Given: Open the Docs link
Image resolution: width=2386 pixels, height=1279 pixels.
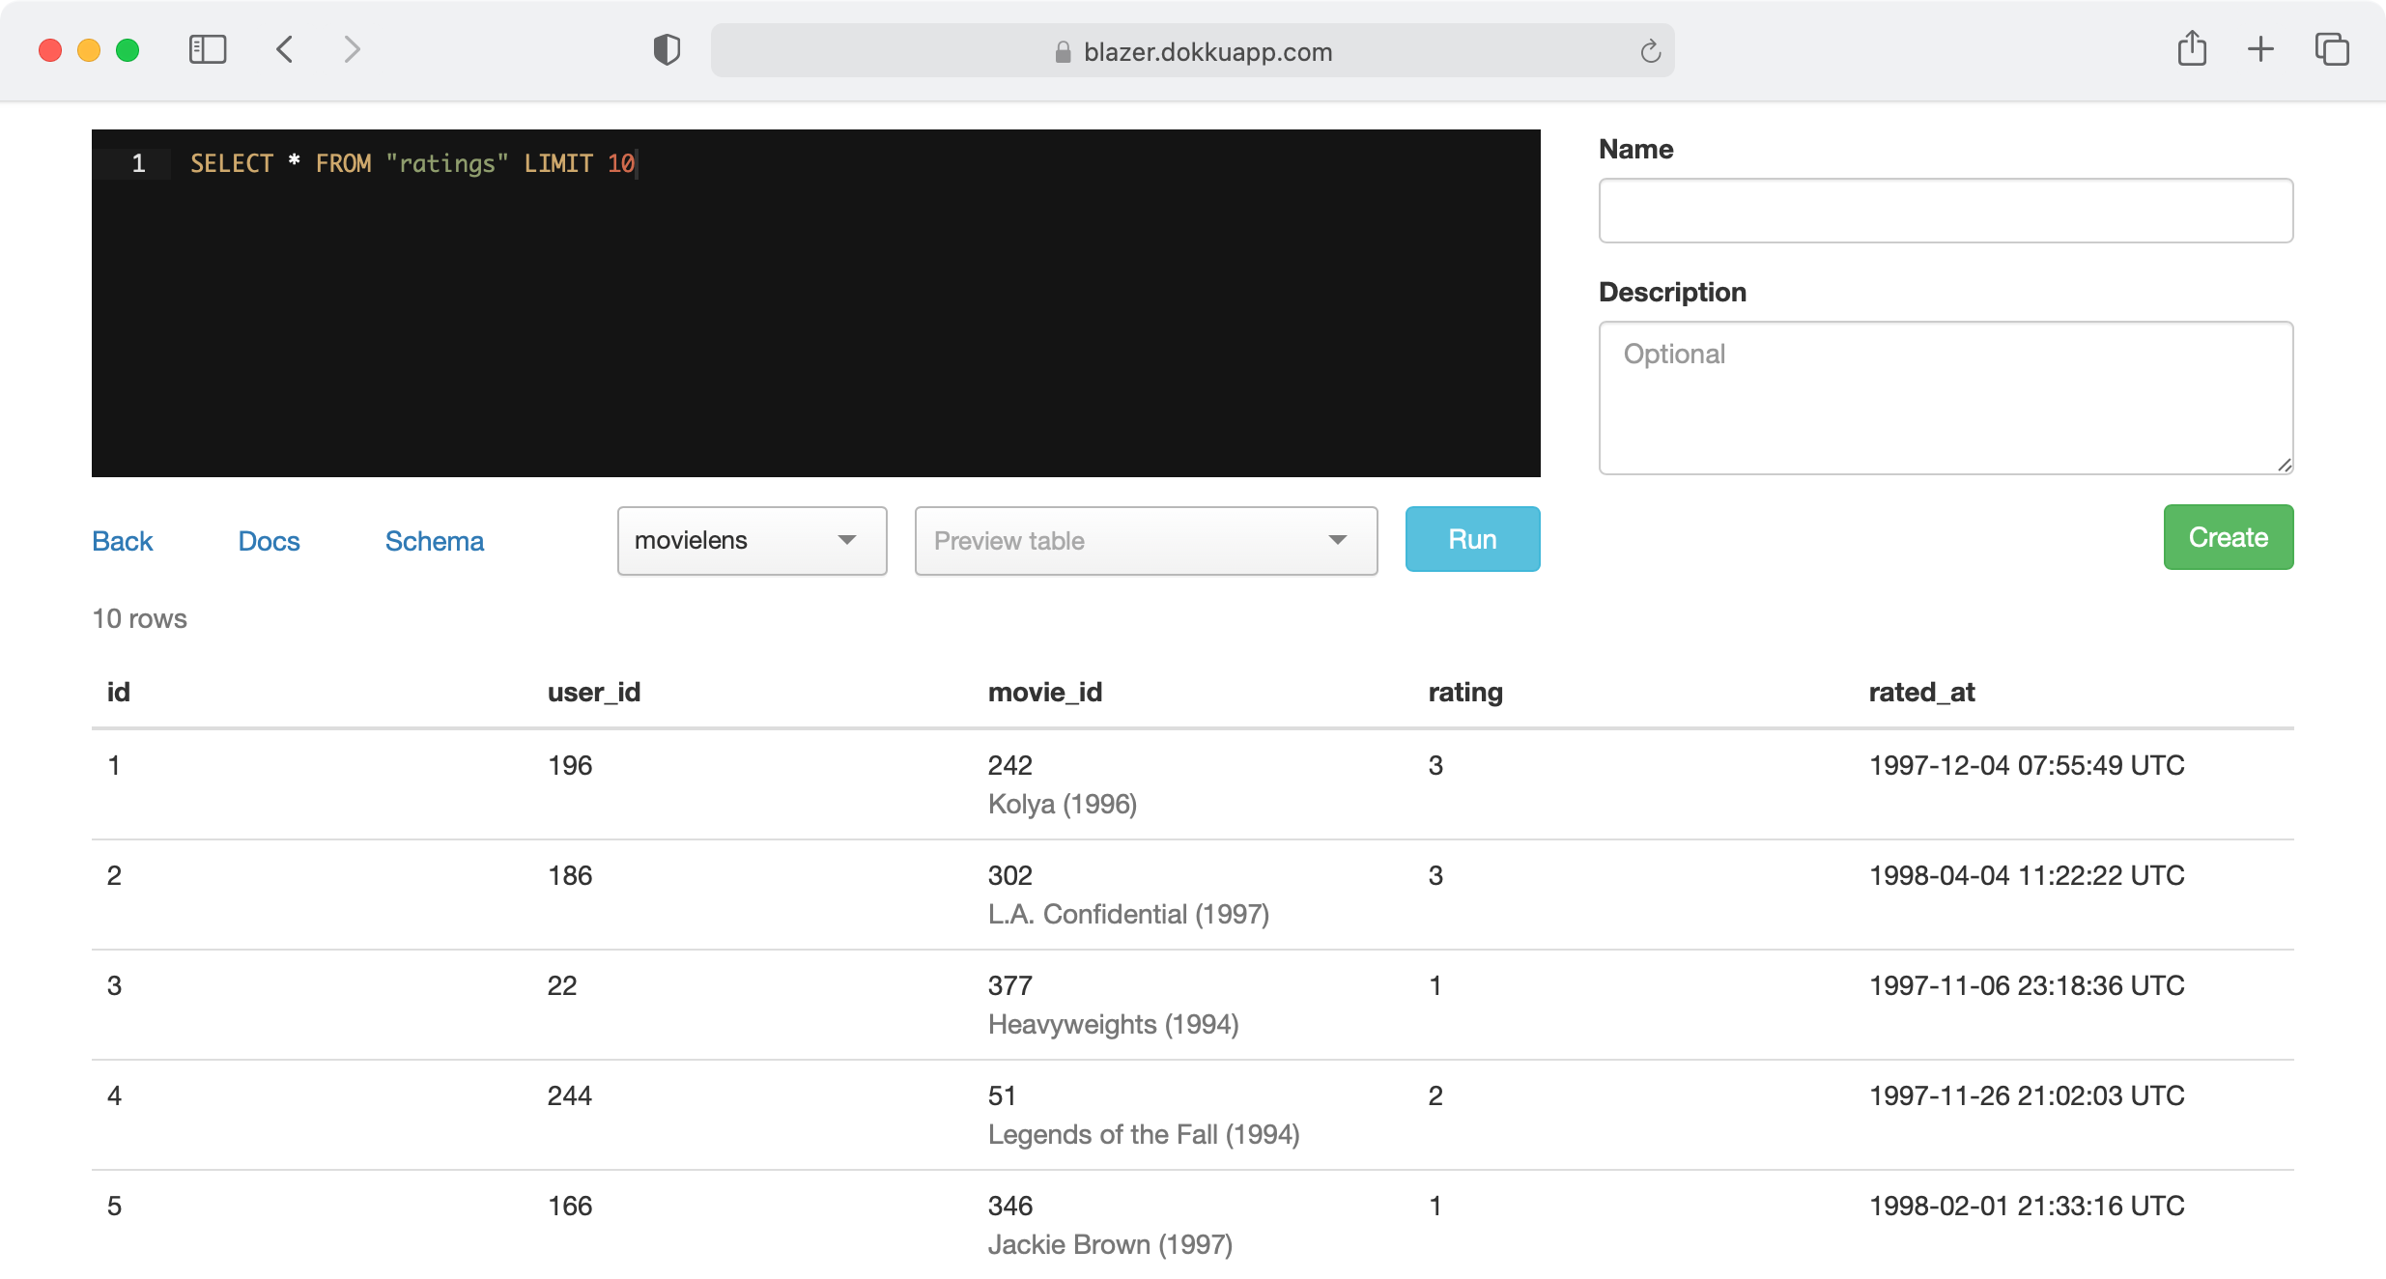Looking at the screenshot, I should (268, 541).
